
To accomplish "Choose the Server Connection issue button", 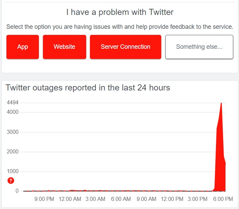I will (x=125, y=47).
